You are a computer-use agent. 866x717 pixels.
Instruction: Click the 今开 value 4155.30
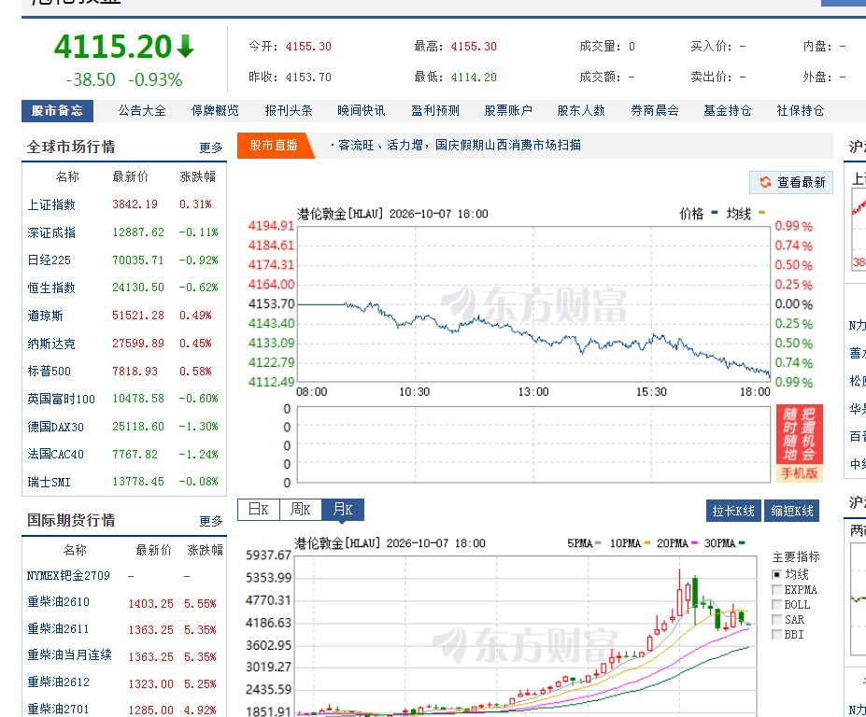click(308, 47)
